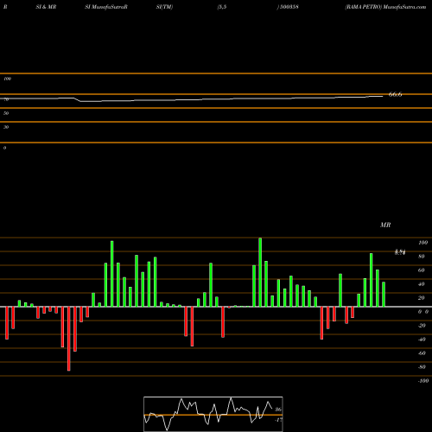Image resolution: width=432 pixels, height=432 pixels.
Task: Click the RSI axis label '50'
Action: 6,113
